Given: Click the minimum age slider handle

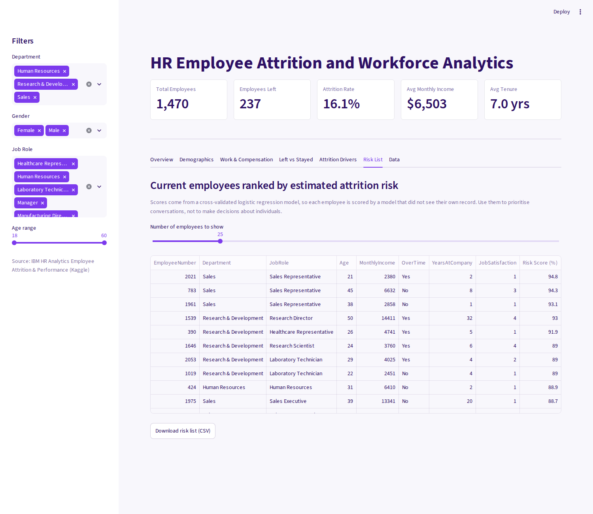Looking at the screenshot, I should coord(14,243).
